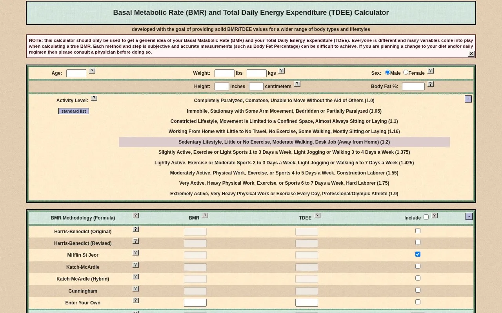The image size is (502, 313).
Task: Open the help icon next to Height centimeters
Action: coord(297,84)
